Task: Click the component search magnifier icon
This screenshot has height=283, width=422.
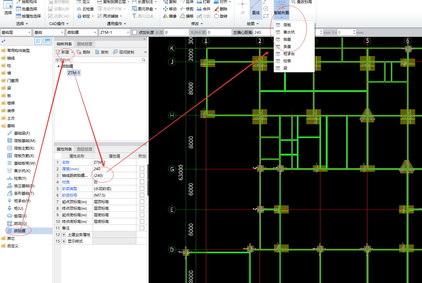Action: pos(144,60)
